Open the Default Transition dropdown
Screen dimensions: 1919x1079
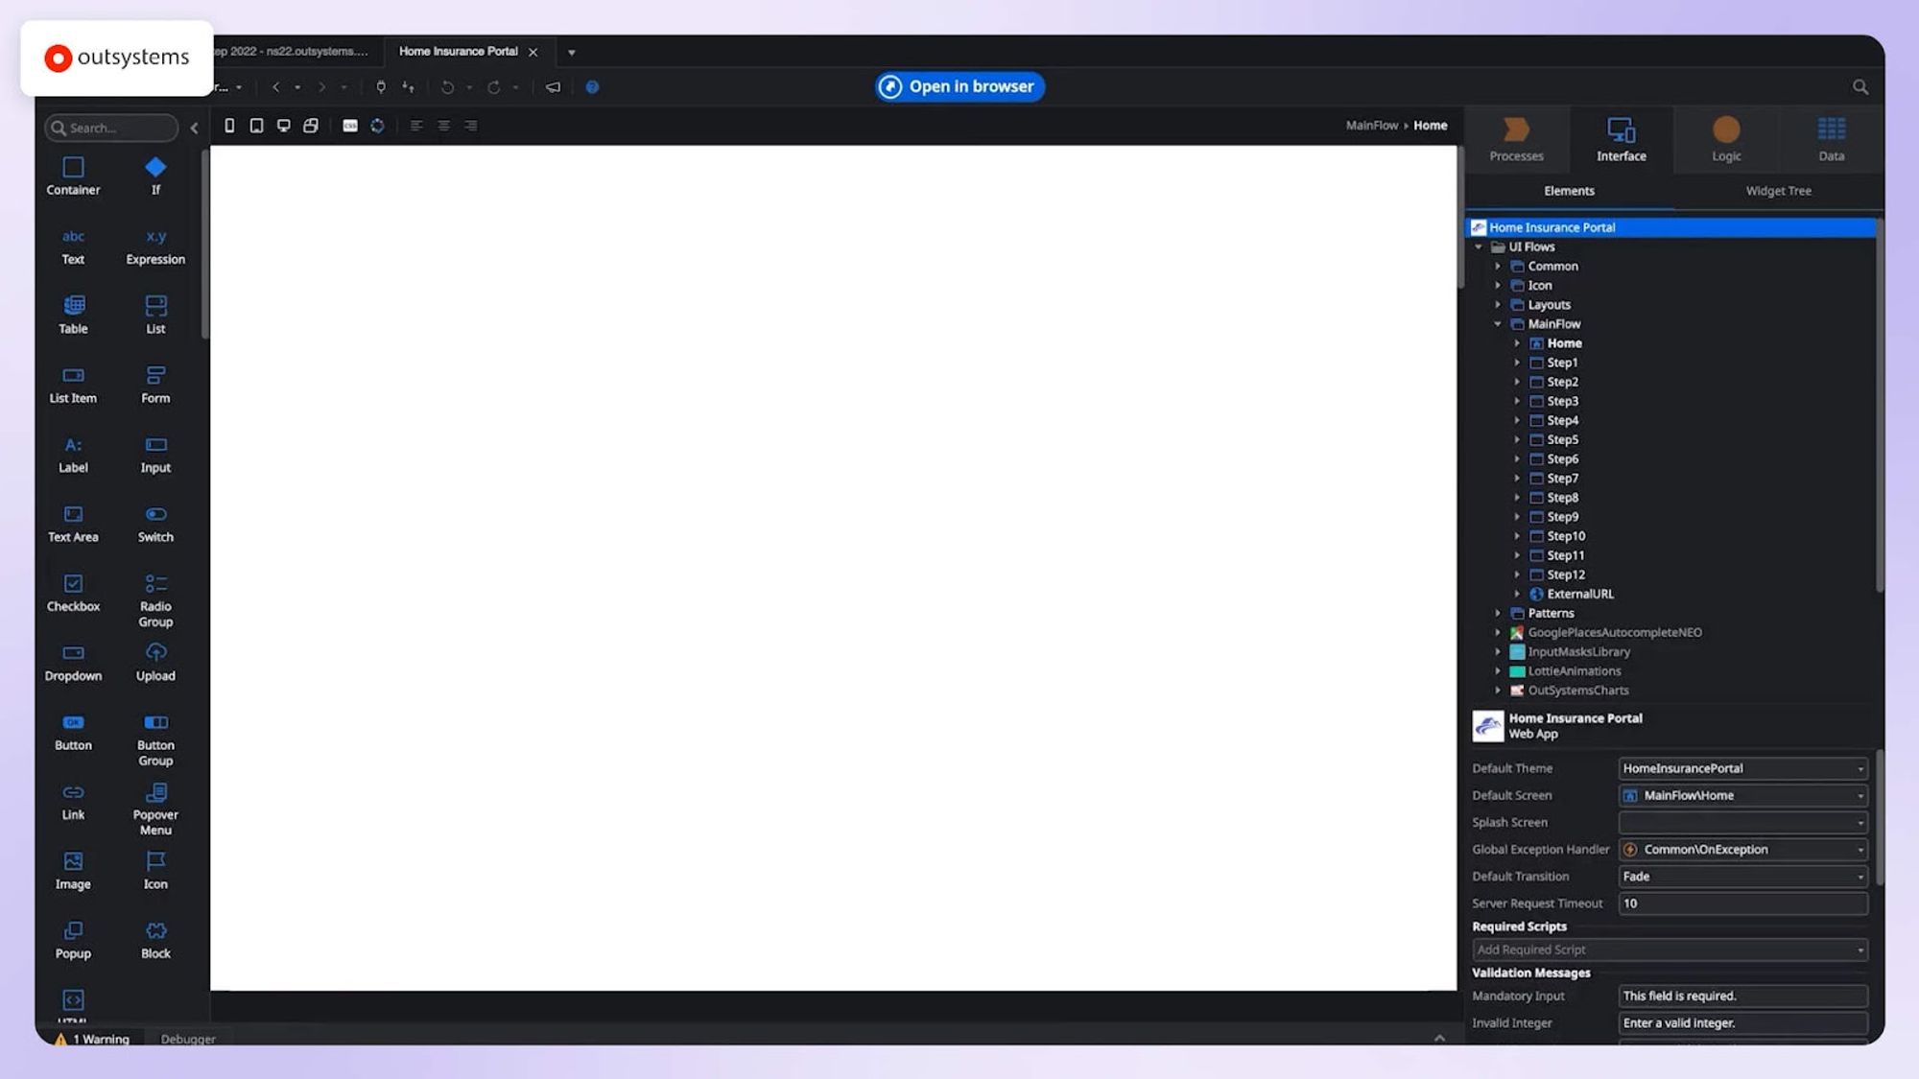(1860, 876)
